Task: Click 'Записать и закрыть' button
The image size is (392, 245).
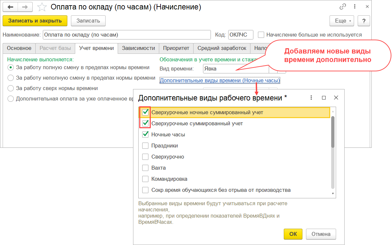Action: (x=35, y=21)
